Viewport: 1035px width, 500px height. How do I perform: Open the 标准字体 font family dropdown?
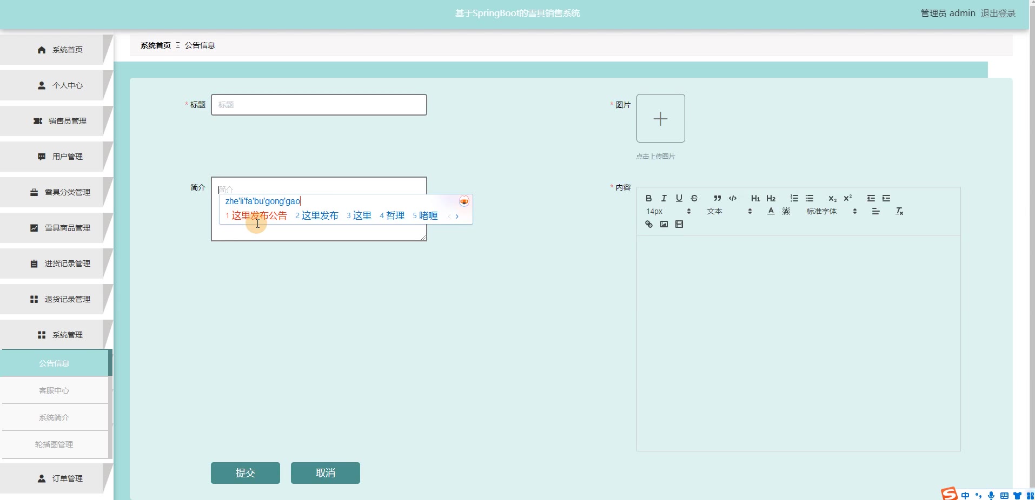click(x=831, y=211)
